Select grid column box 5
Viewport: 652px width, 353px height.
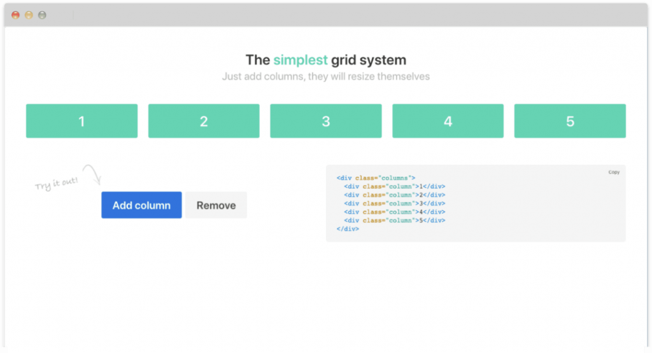point(570,121)
